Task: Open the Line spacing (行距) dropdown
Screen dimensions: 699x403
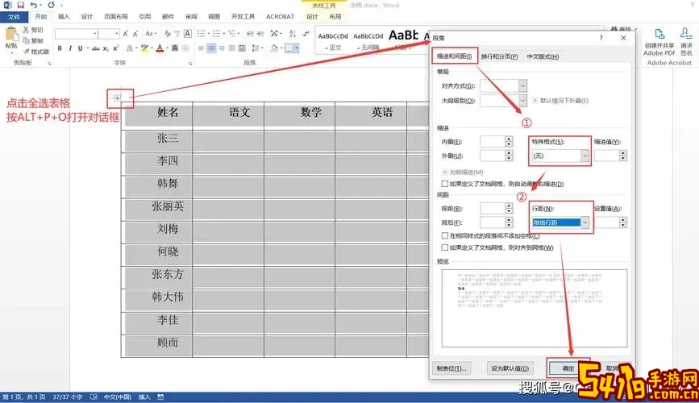Action: click(x=585, y=222)
